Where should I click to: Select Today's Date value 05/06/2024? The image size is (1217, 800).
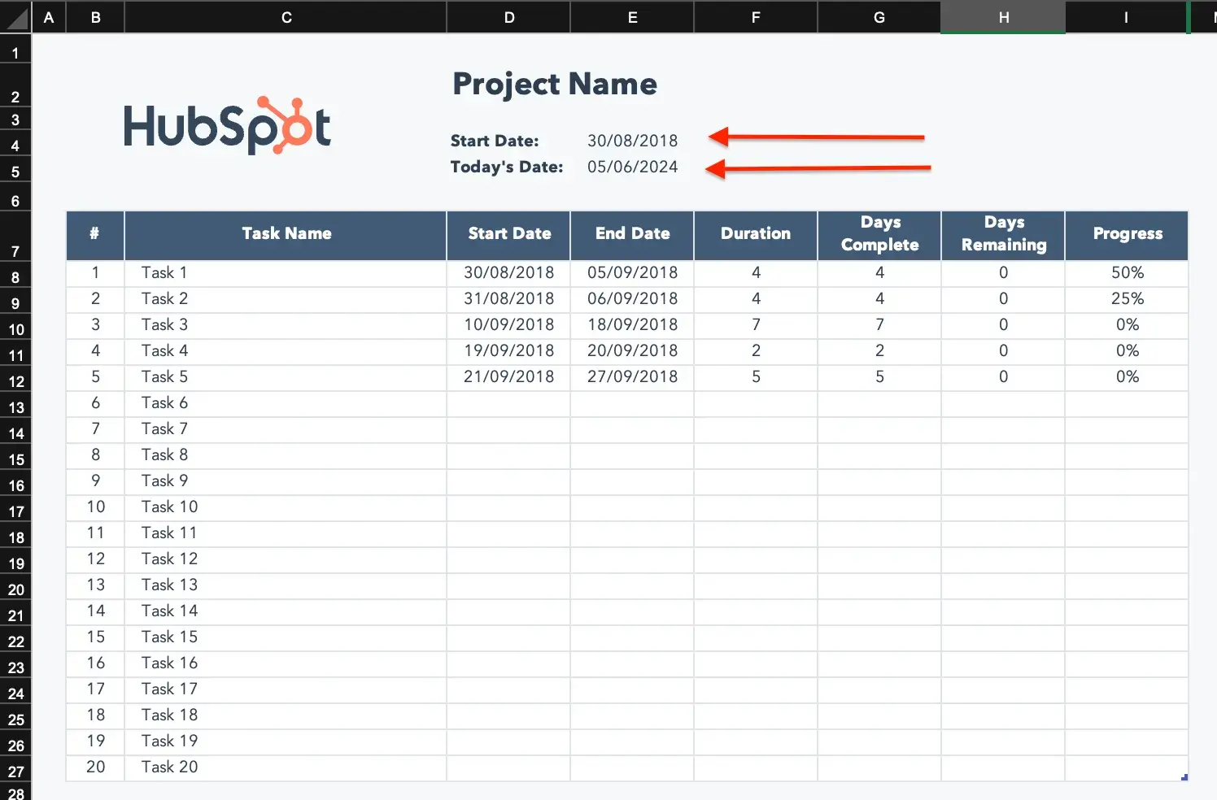pyautogui.click(x=632, y=167)
